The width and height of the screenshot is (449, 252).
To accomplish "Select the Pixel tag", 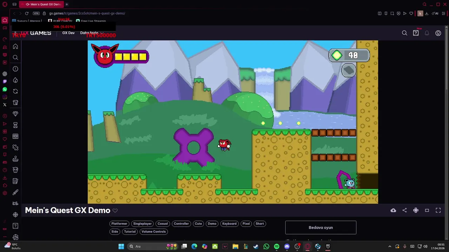I will coord(246,224).
